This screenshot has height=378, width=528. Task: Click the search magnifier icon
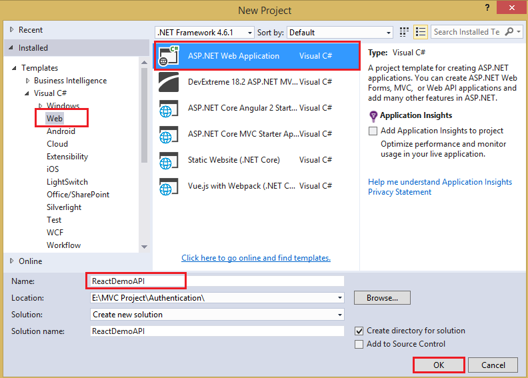coord(509,31)
